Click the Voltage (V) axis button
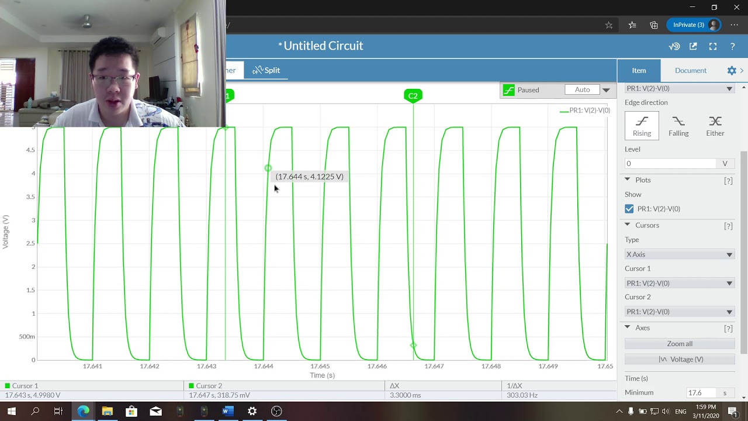748x421 pixels. click(680, 359)
